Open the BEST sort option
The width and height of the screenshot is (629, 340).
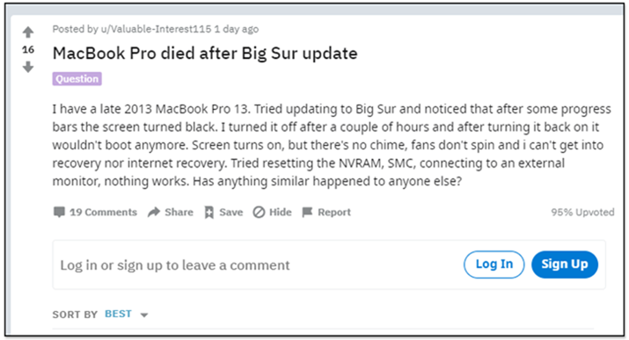(118, 314)
